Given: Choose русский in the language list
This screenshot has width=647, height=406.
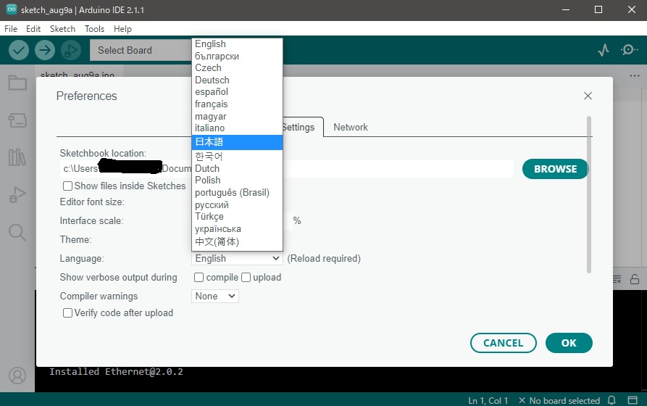Looking at the screenshot, I should tap(237, 205).
